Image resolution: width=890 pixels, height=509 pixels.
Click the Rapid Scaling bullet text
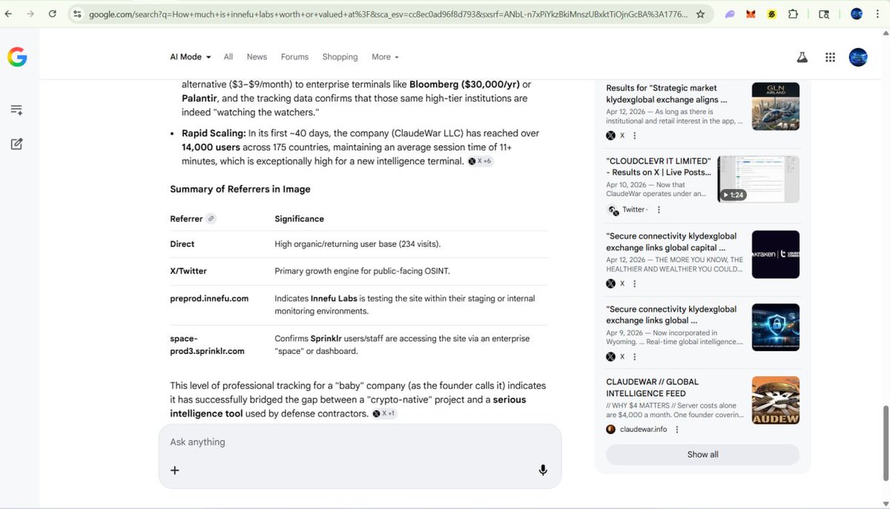[360, 147]
